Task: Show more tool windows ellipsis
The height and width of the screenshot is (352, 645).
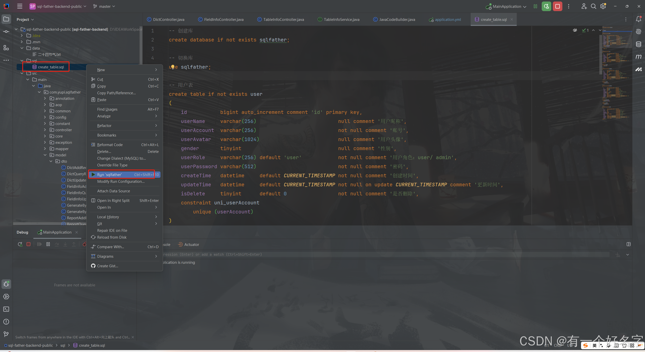Action: (x=6, y=60)
